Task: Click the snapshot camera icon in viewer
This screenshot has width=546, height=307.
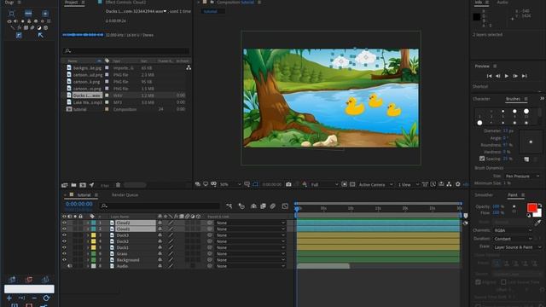Action: [288, 184]
